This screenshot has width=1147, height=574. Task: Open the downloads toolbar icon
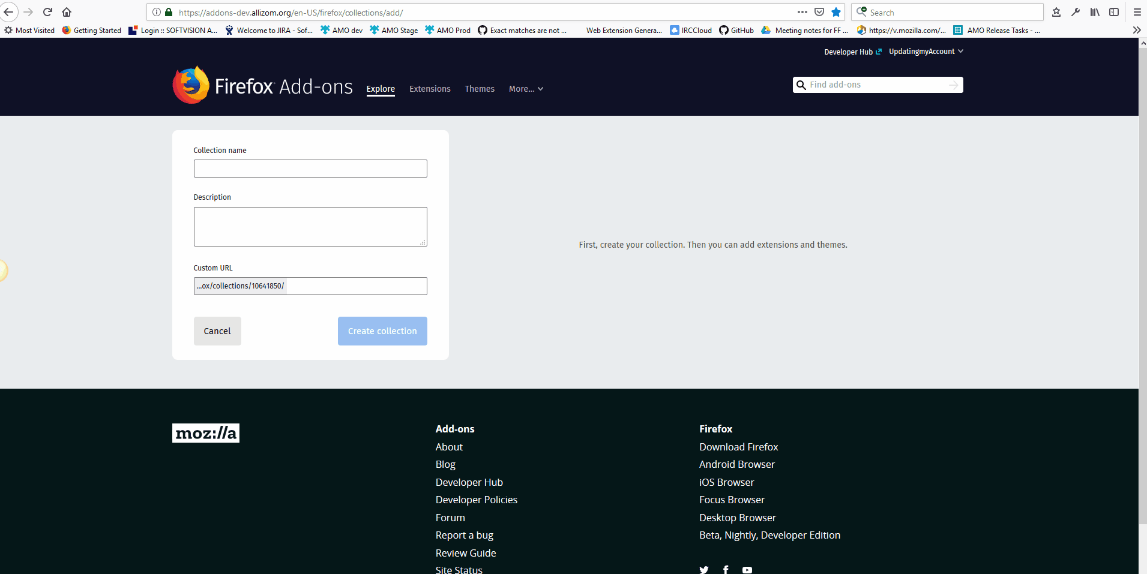(x=1056, y=12)
